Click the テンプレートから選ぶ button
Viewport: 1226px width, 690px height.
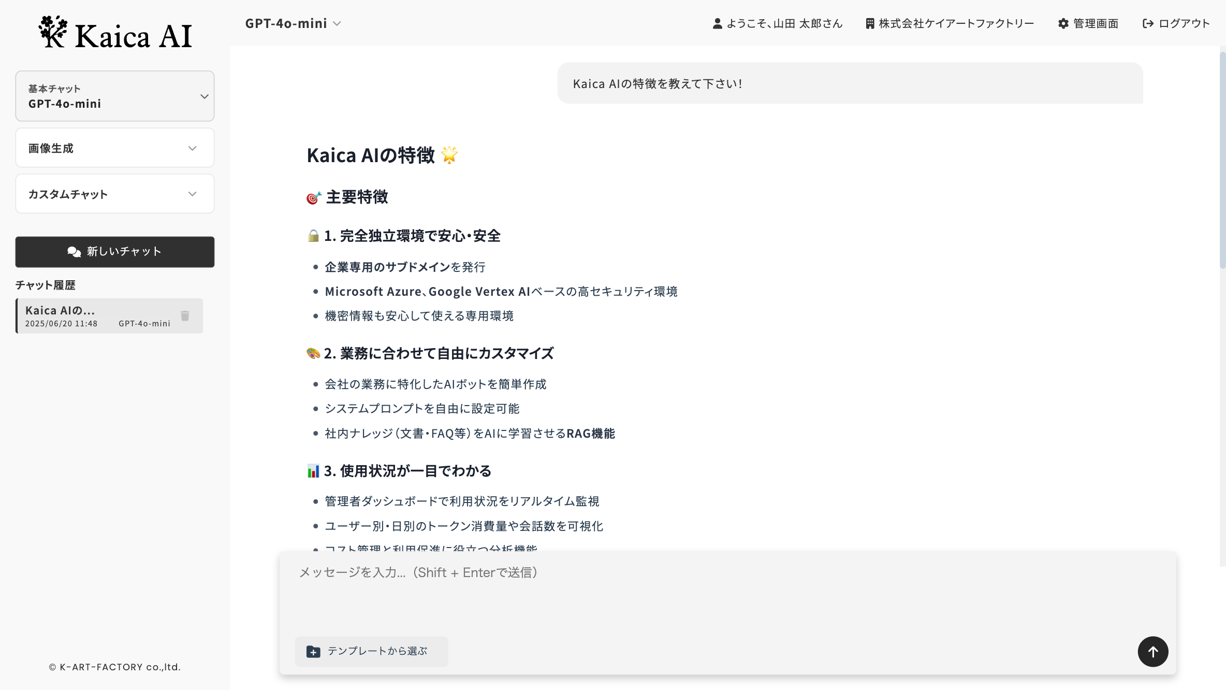[x=371, y=651]
